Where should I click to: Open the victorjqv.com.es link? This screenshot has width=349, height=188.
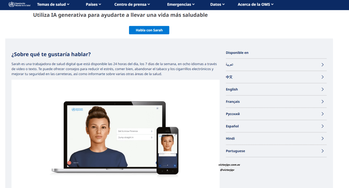[229, 164]
